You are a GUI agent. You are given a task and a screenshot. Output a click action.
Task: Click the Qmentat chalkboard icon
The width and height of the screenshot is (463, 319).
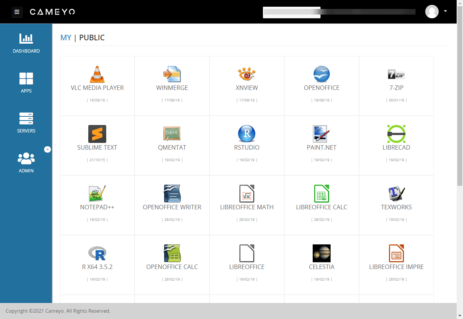(172, 134)
